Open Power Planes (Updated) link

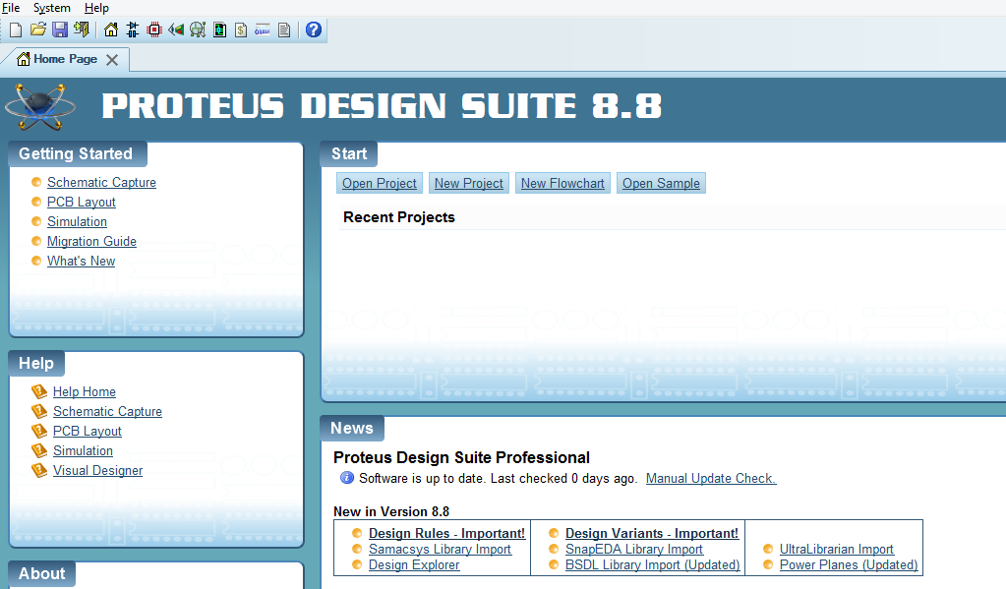tap(849, 564)
